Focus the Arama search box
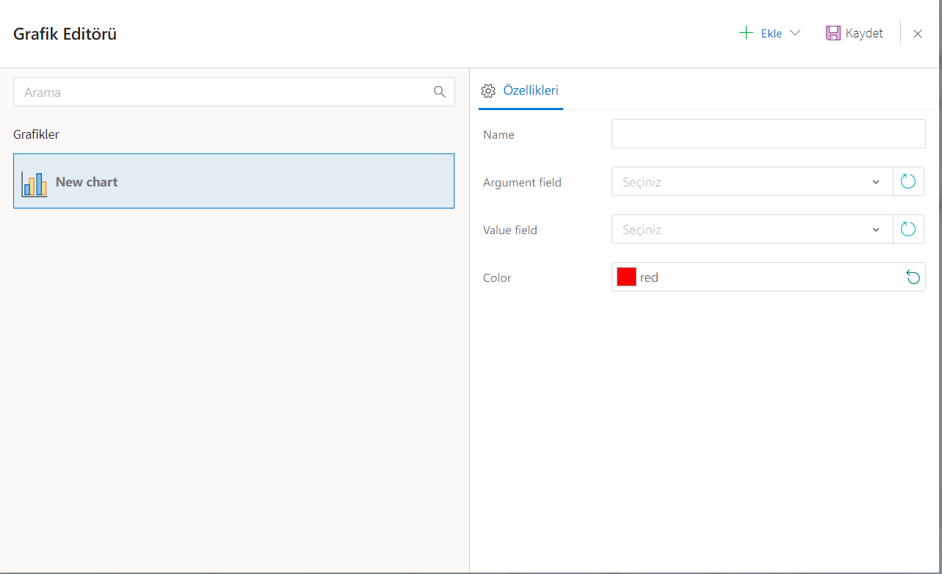Screen dimensions: 942x574 coord(220,92)
